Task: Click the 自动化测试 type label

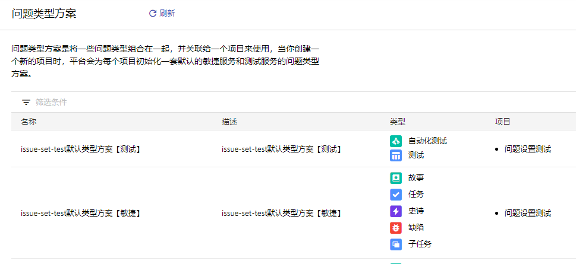Action: (x=427, y=141)
